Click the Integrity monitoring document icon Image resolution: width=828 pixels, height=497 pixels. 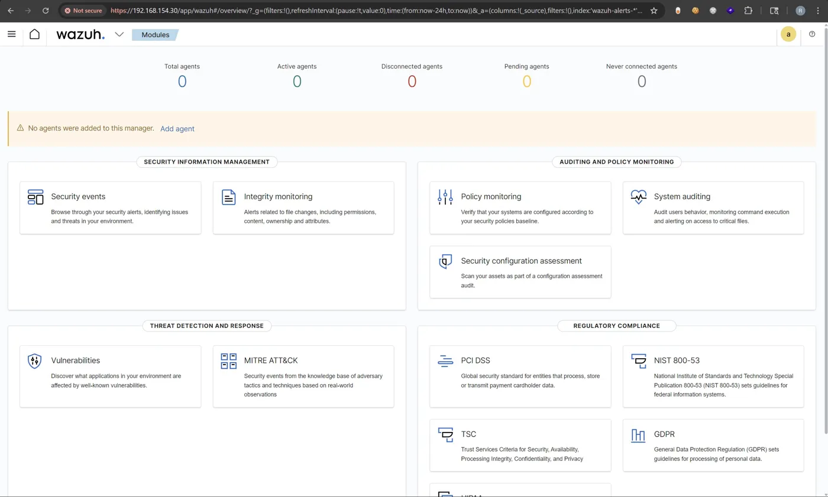point(228,197)
